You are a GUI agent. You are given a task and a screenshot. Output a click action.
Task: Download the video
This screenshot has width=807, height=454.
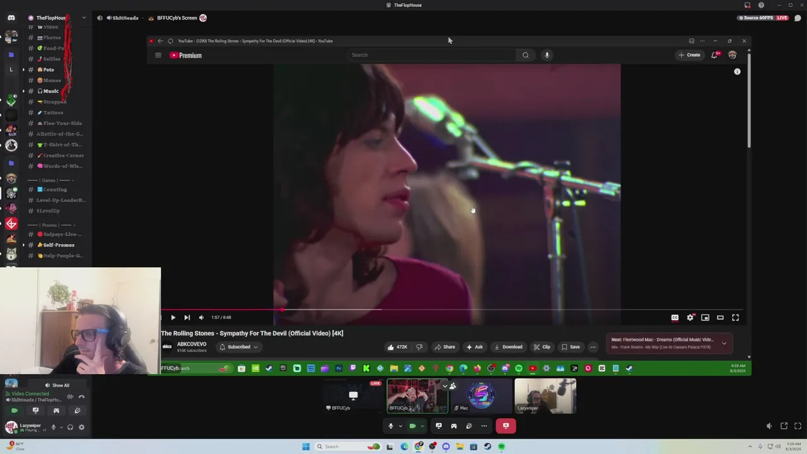(x=508, y=347)
